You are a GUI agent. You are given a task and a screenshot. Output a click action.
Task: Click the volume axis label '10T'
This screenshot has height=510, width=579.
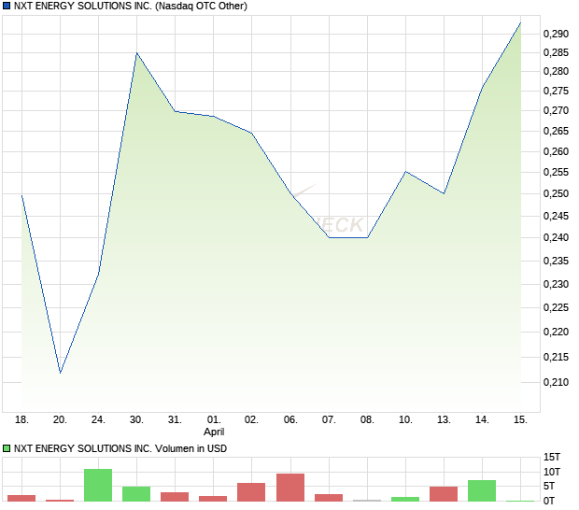[x=552, y=472]
